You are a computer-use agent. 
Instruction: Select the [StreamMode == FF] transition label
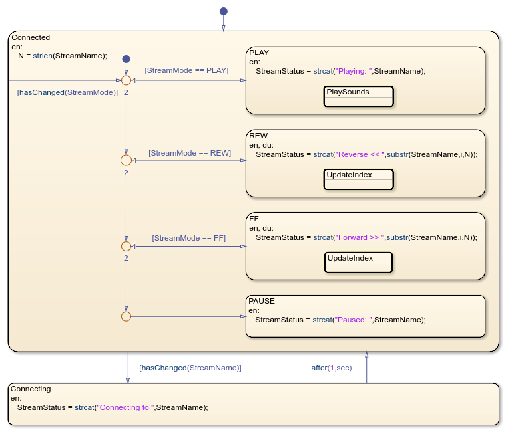coord(189,238)
